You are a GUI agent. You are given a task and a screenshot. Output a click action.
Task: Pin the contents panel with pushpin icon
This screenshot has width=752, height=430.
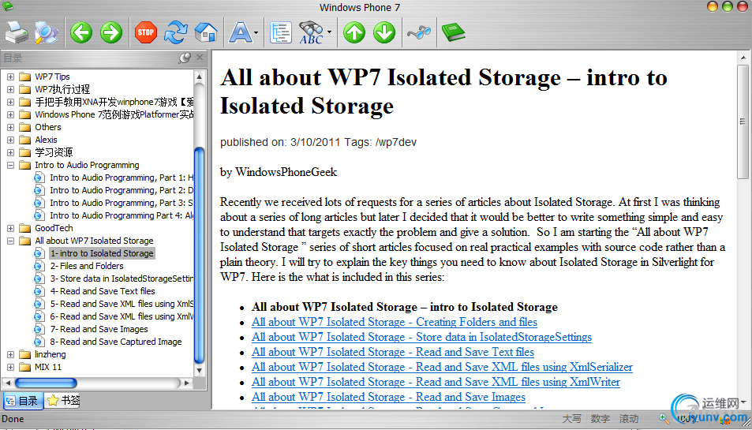(185, 58)
